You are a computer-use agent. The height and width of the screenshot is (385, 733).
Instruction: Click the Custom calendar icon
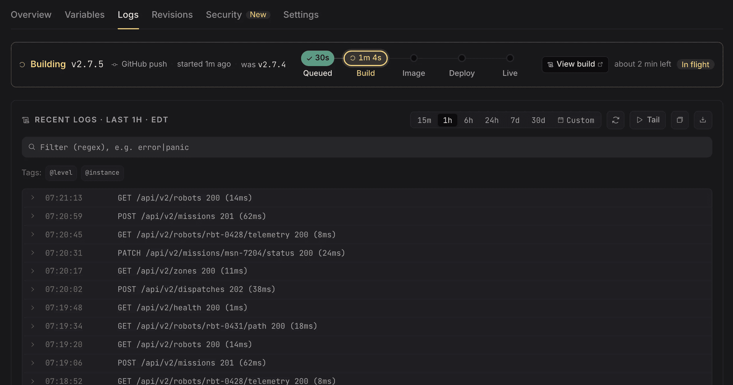(560, 120)
